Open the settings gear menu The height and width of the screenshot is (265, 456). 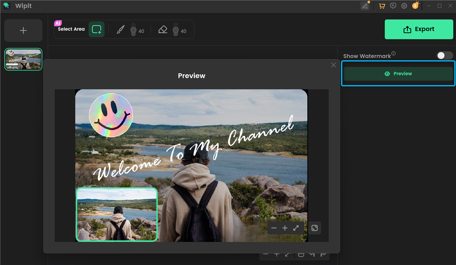pos(404,5)
